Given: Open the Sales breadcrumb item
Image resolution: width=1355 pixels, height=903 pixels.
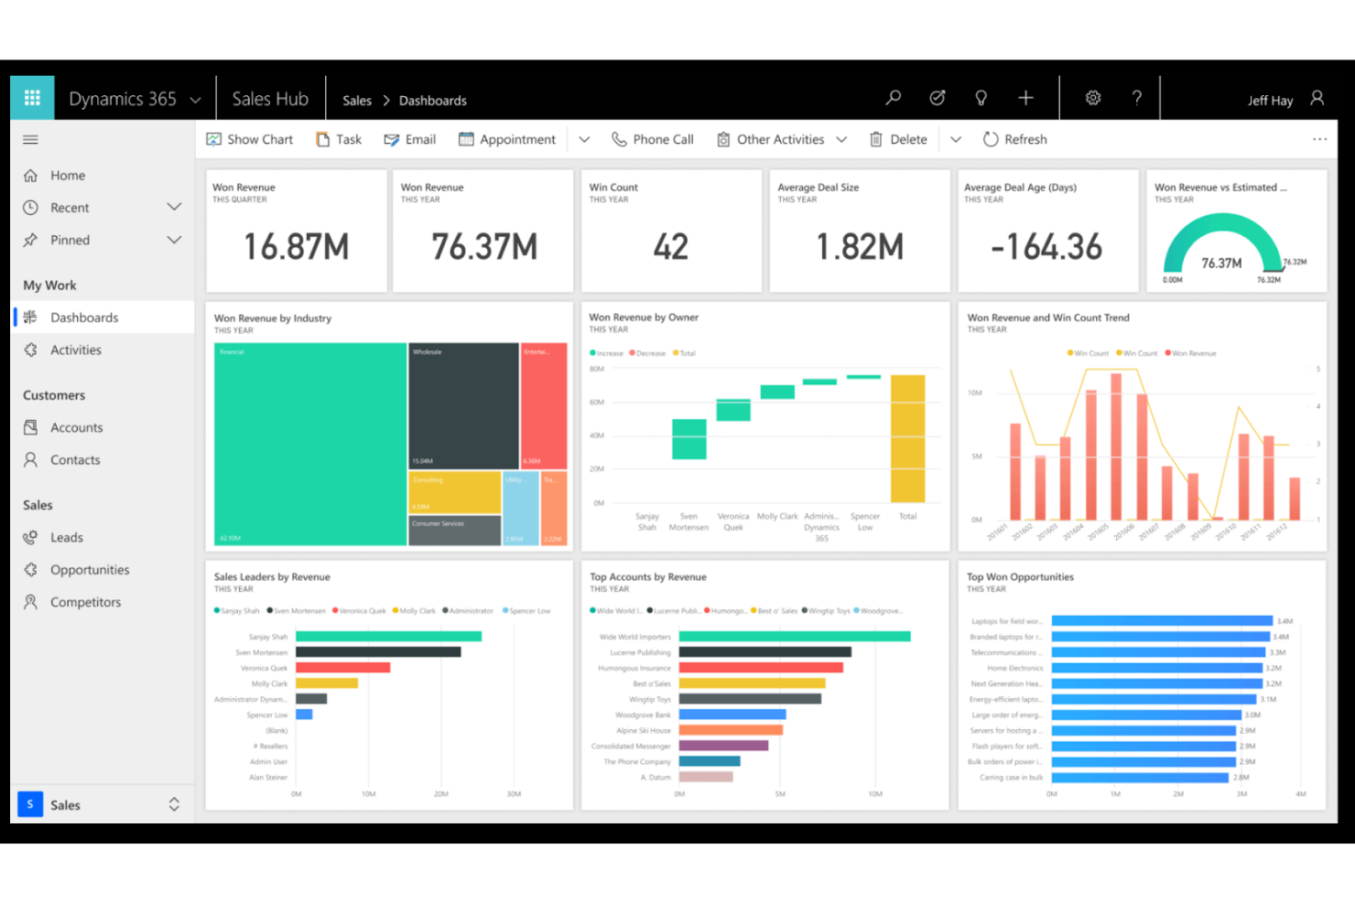Looking at the screenshot, I should point(357,100).
